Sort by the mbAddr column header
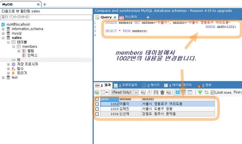This screenshot has height=144, width=242. point(178,99)
